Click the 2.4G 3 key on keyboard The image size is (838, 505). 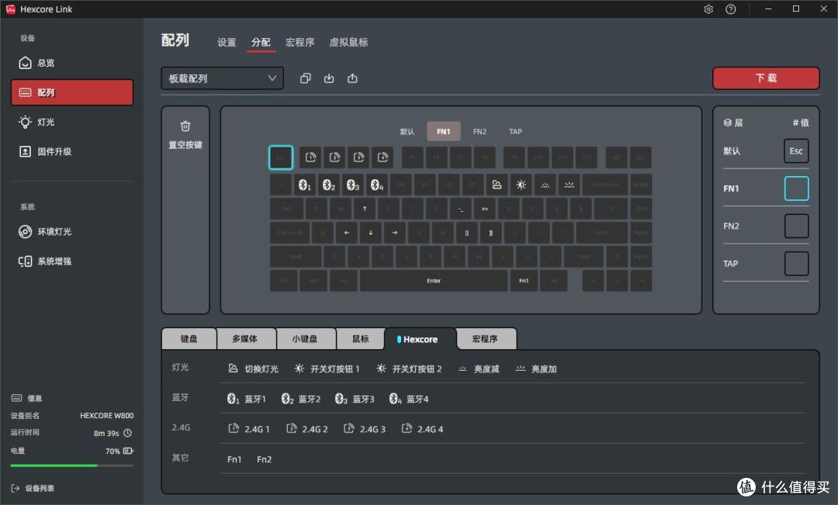click(358, 157)
